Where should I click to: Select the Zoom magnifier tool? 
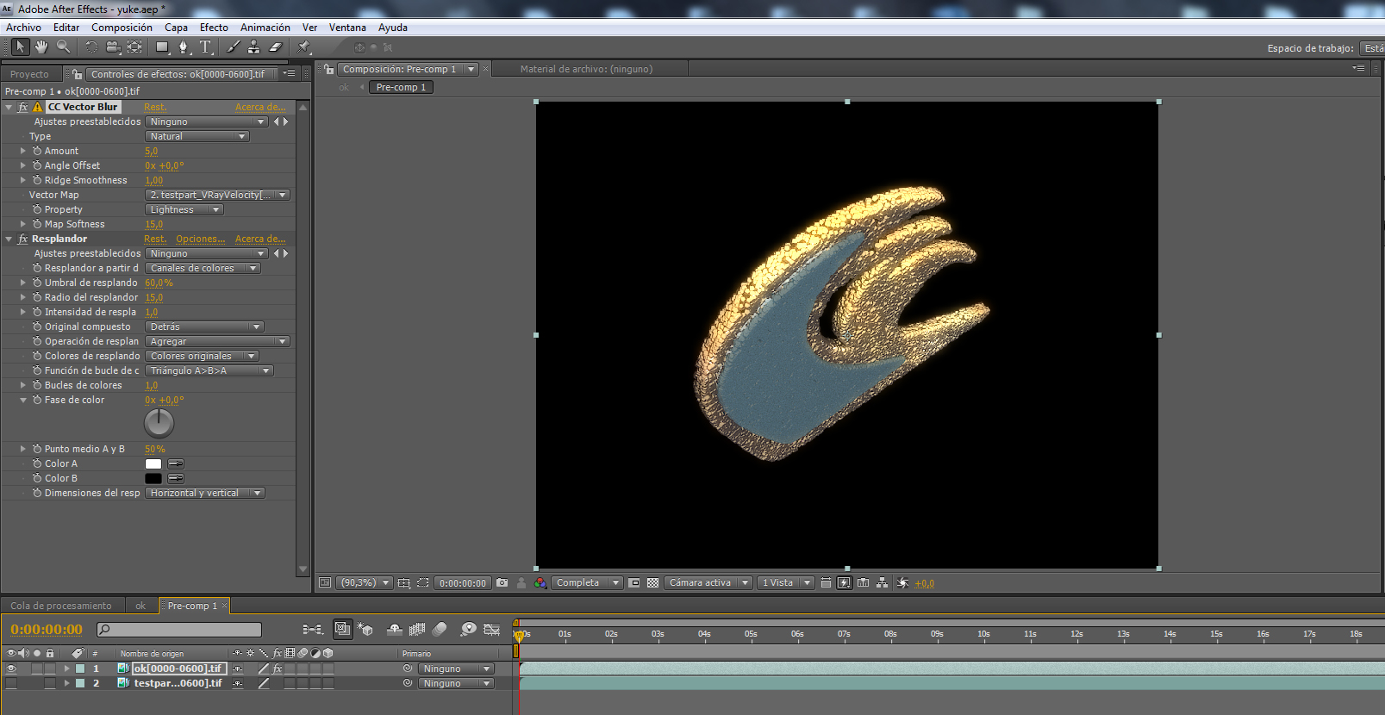click(x=63, y=47)
